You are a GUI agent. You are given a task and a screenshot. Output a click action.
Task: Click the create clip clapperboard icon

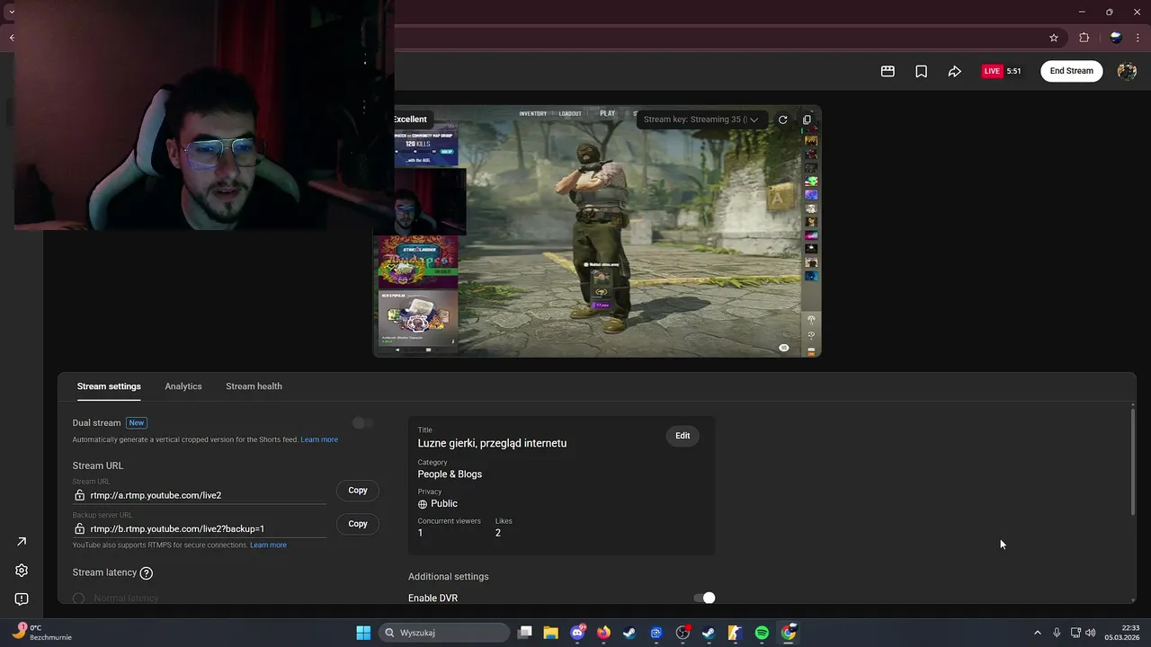tap(888, 71)
